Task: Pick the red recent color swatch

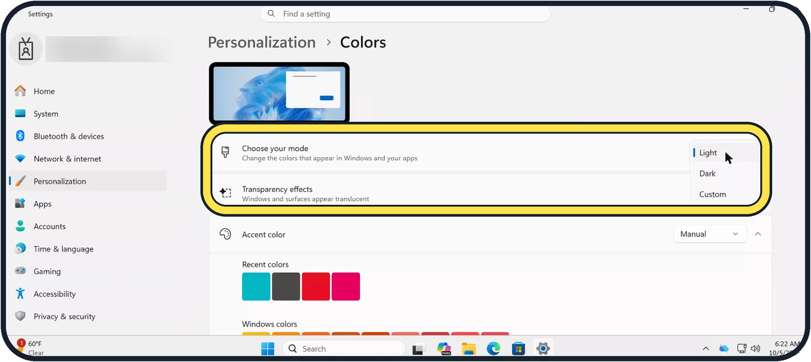Action: click(x=316, y=286)
